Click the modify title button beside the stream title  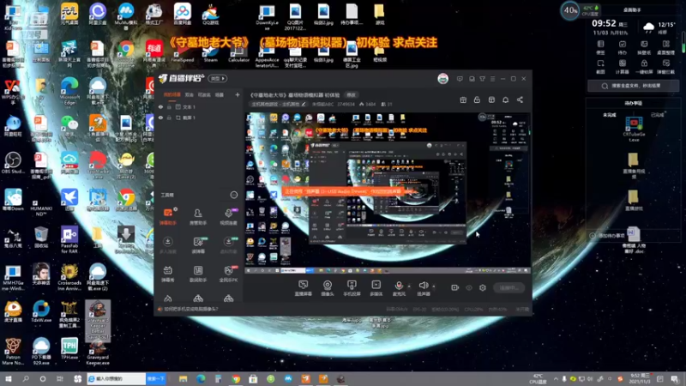351,94
